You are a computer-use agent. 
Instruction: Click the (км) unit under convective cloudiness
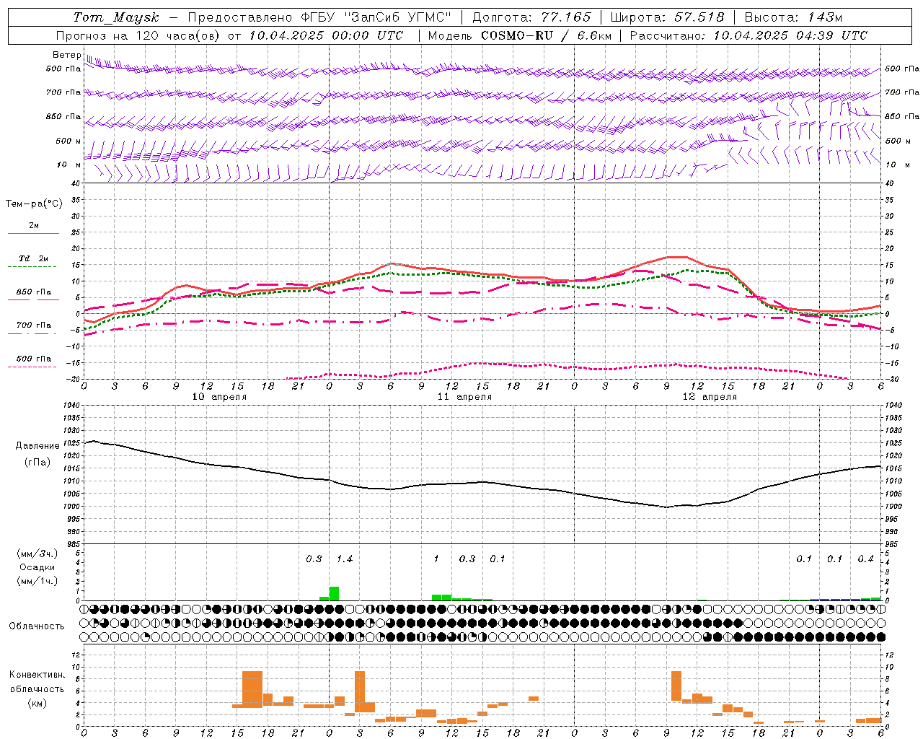click(x=37, y=702)
